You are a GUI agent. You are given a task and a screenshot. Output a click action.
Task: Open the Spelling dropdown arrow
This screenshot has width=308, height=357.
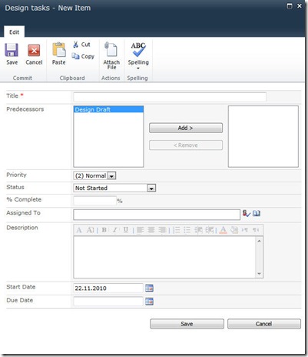[138, 68]
